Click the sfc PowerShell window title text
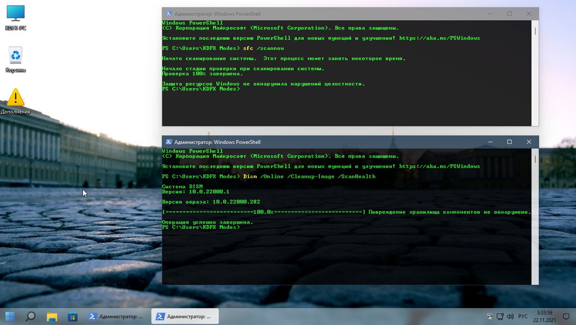This screenshot has width=576, height=325. pos(217,14)
